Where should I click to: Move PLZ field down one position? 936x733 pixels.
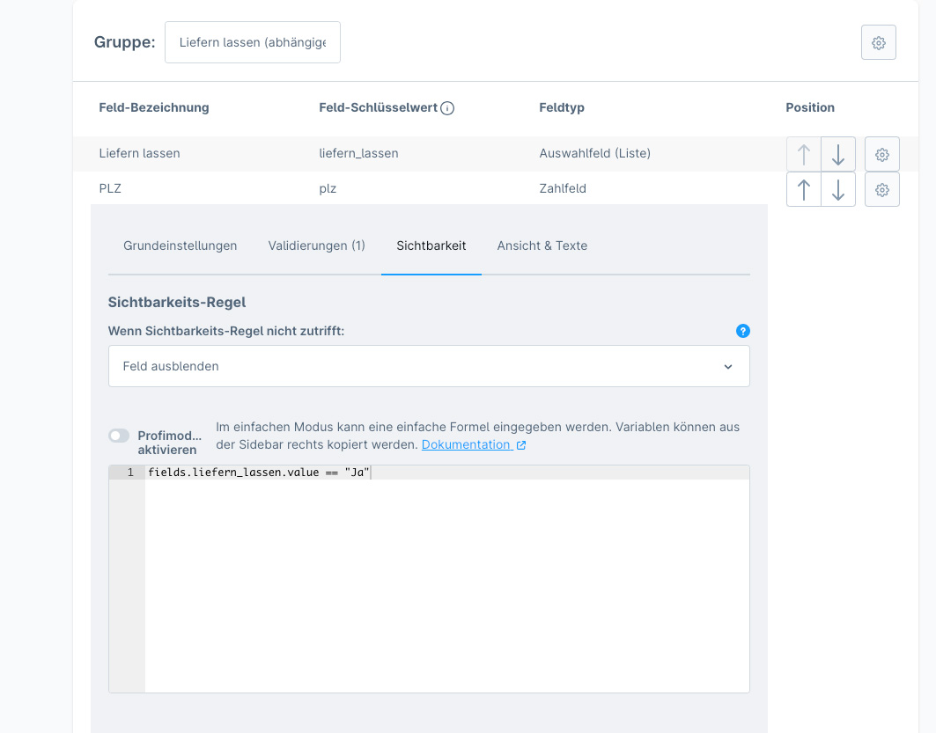point(838,189)
